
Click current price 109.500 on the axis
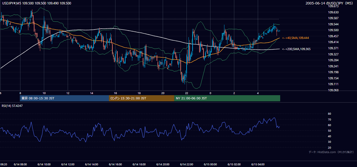(334, 30)
